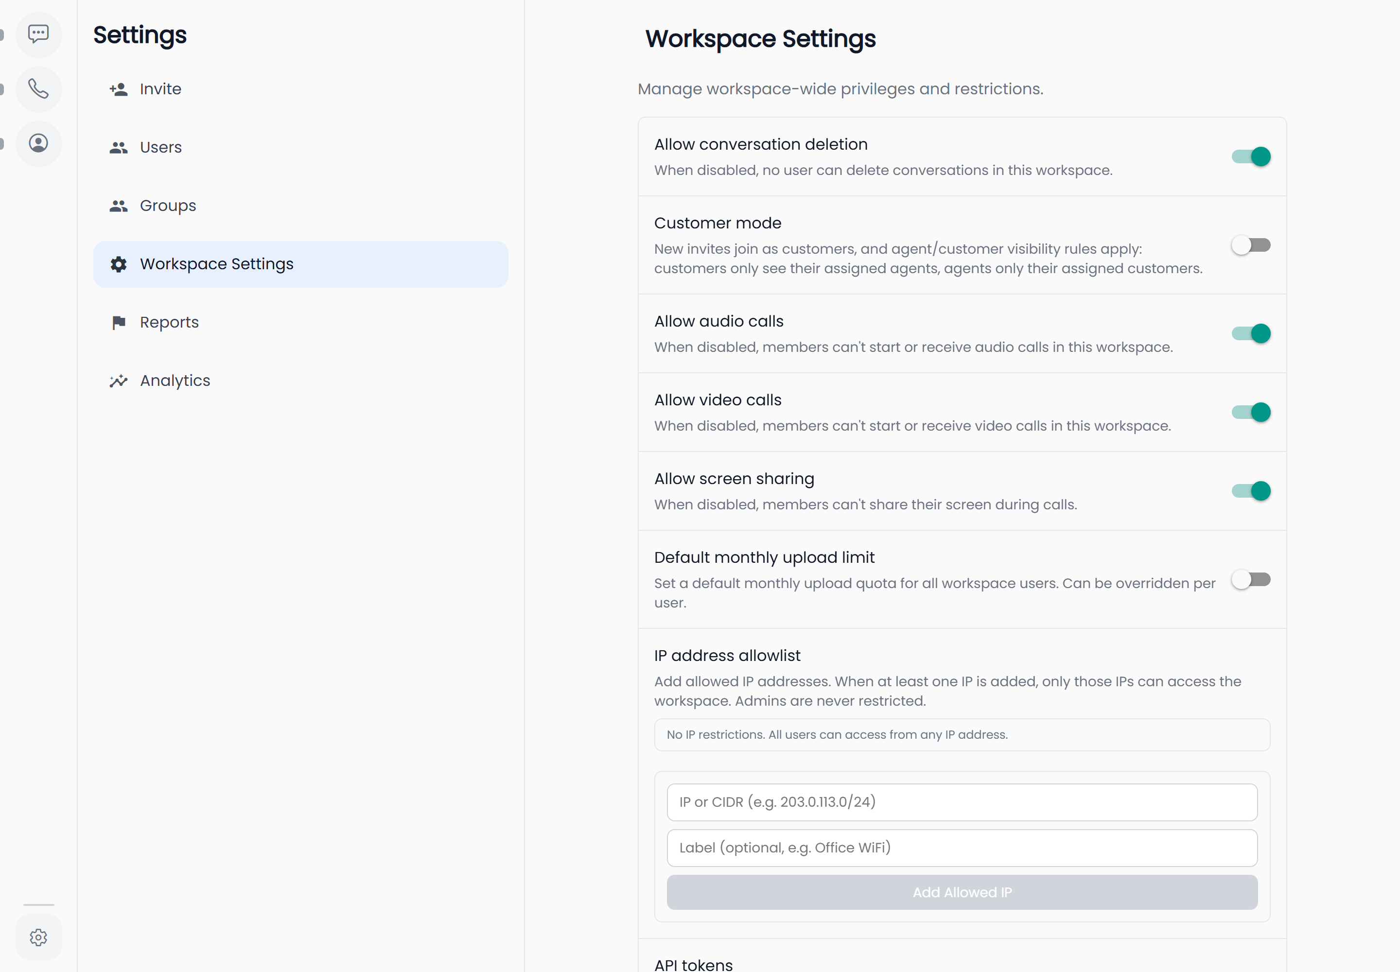Viewport: 1400px width, 972px height.
Task: Turn off the Allow audio calls toggle
Action: (x=1251, y=334)
